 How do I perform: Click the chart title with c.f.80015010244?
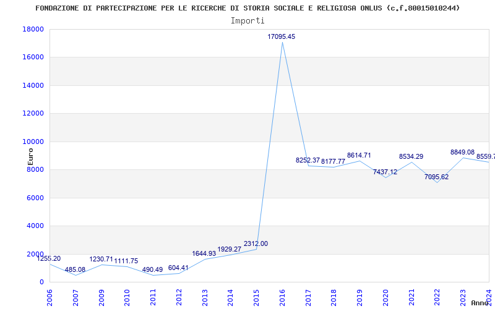(x=247, y=8)
